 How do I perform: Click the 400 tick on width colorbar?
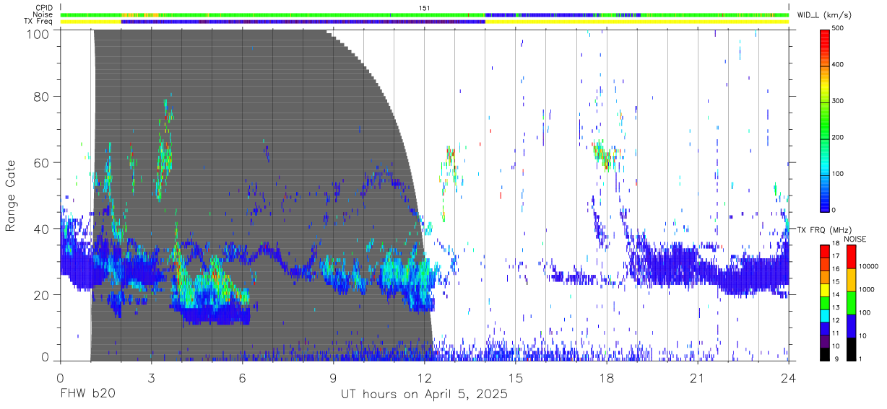839,65
